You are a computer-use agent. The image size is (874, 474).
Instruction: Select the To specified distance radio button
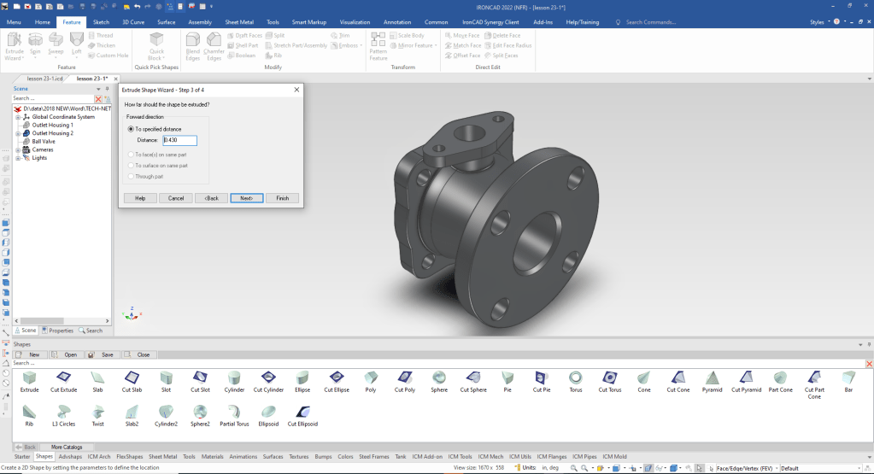[131, 129]
